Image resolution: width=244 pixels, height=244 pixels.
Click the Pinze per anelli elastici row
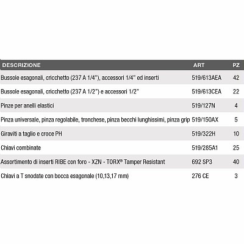tap(122, 106)
